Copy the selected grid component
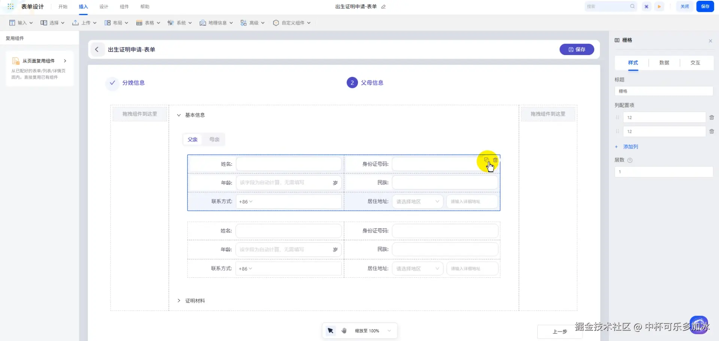The width and height of the screenshot is (719, 341). 486,160
